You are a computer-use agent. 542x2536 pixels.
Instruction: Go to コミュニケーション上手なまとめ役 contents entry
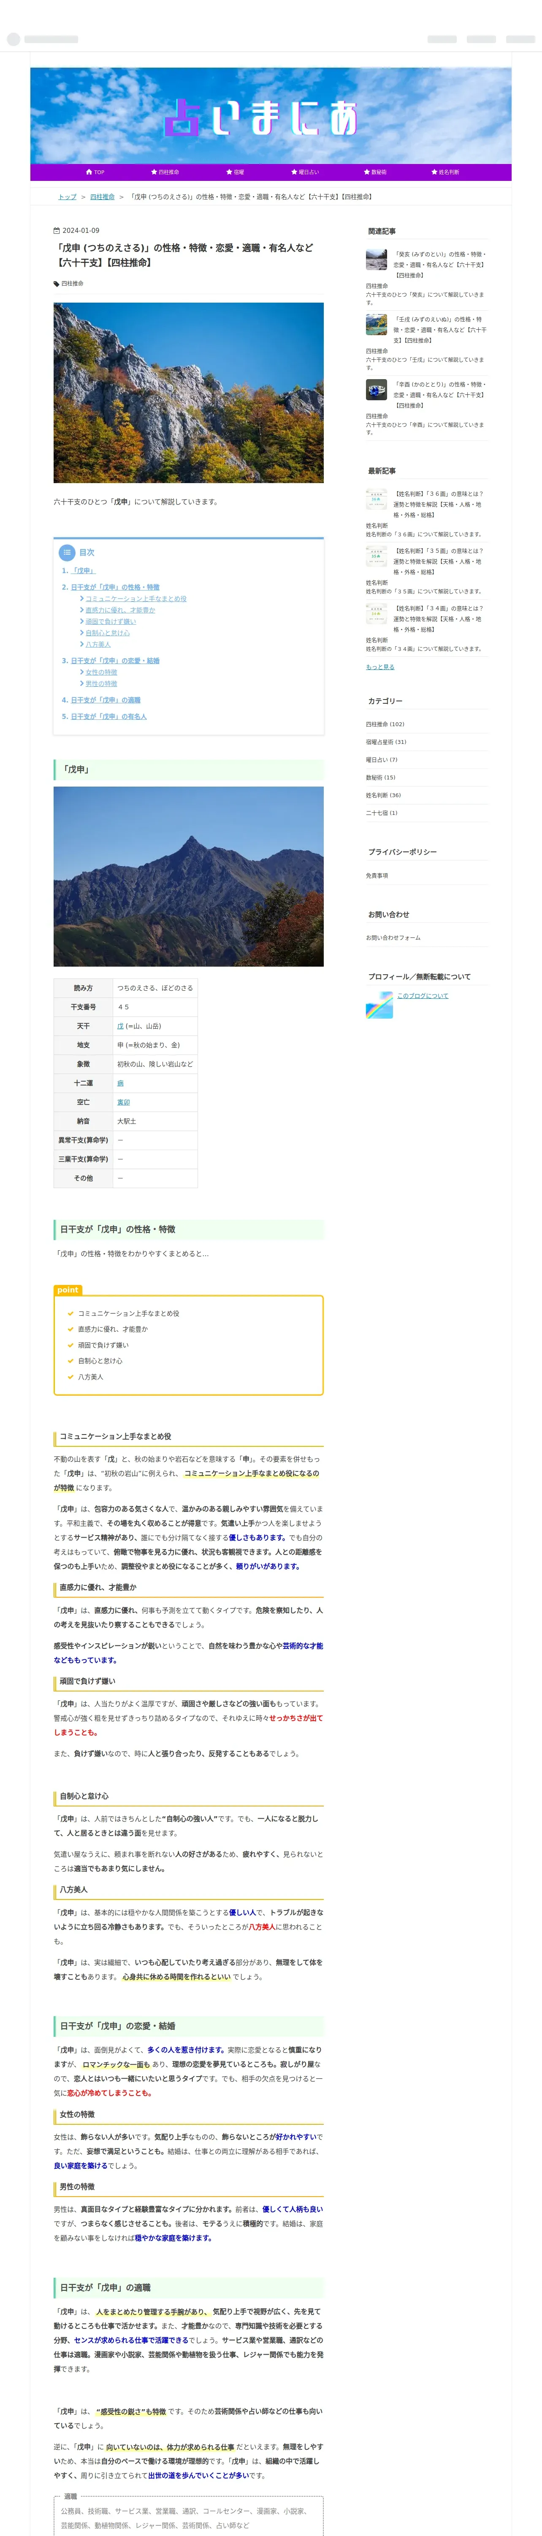click(136, 598)
